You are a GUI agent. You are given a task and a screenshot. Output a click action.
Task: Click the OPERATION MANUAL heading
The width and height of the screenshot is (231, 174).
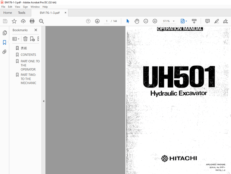pos(180,29)
